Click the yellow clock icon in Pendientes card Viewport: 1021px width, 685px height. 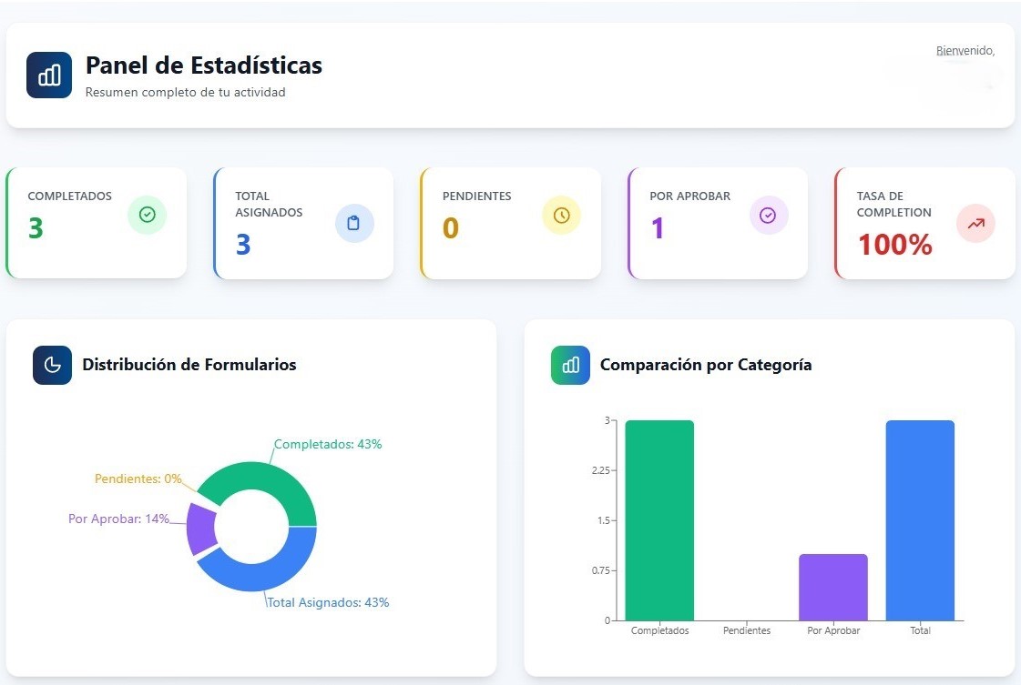pos(561,215)
